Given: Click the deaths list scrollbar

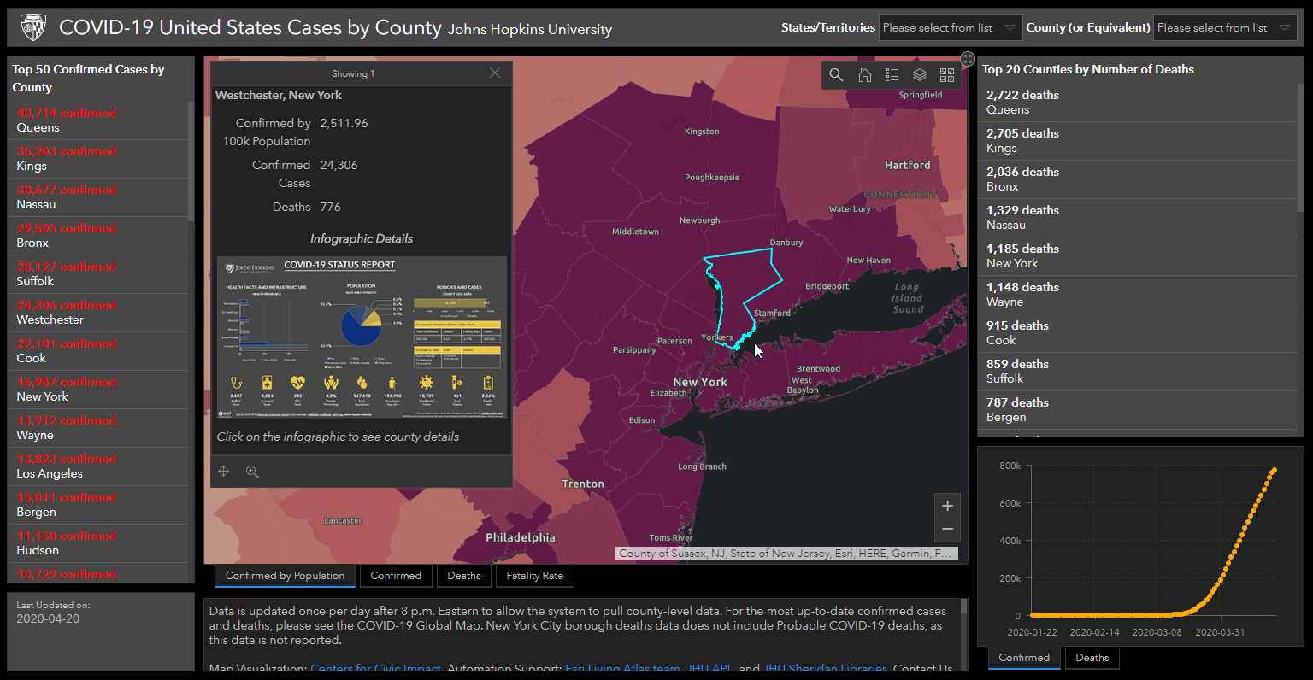Looking at the screenshot, I should coord(1300,148).
